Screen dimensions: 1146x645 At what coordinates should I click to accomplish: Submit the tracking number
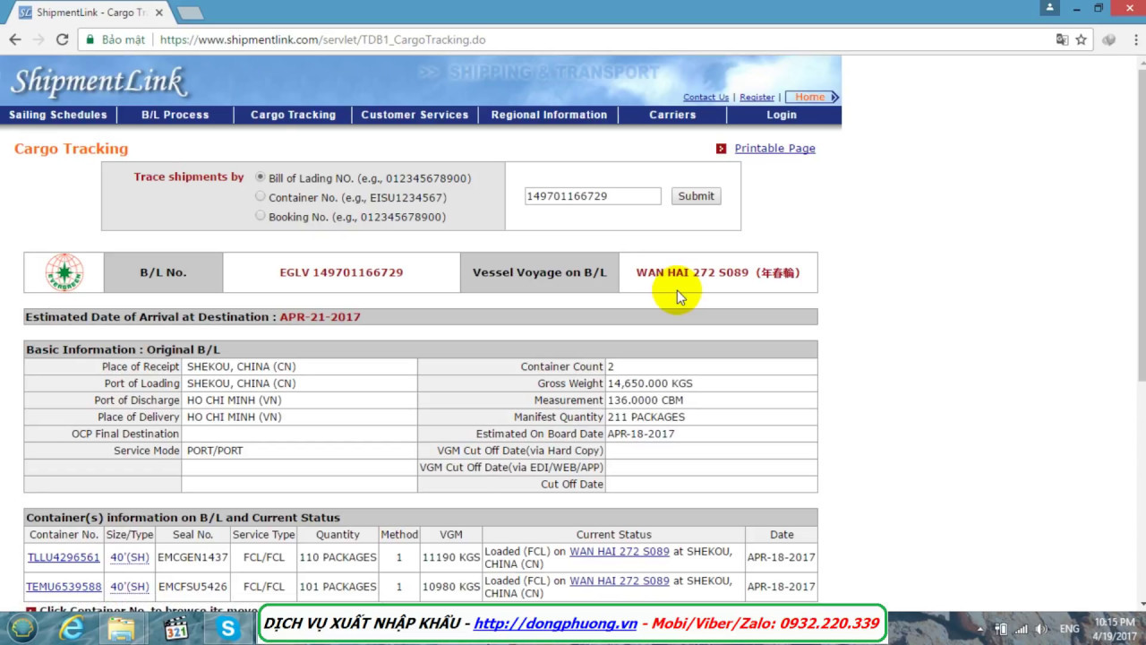point(696,196)
